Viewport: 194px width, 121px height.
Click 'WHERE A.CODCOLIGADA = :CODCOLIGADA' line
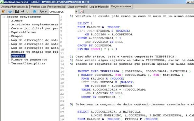(x=114, y=89)
